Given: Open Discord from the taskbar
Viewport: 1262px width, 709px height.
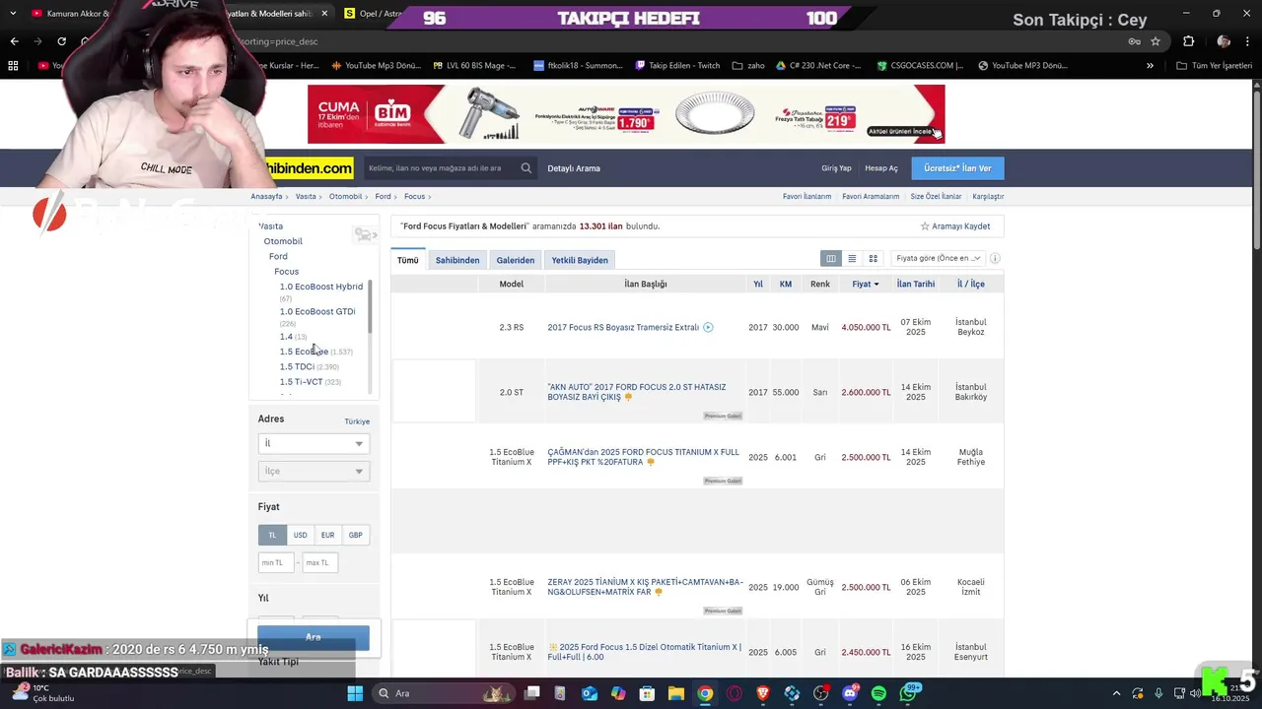Looking at the screenshot, I should pyautogui.click(x=850, y=693).
